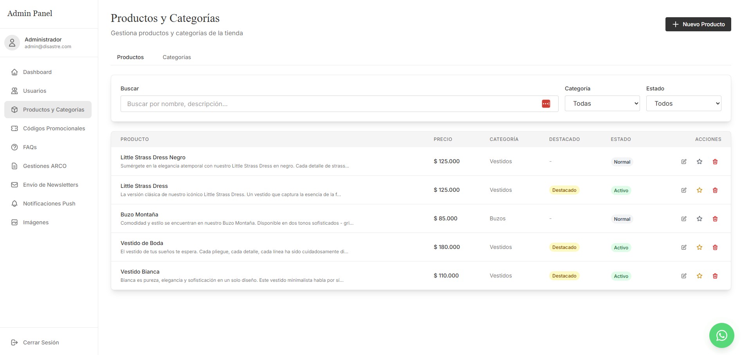Image resolution: width=741 pixels, height=355 pixels.
Task: Edit the Little Strass Dress row at $ 125.000 Destacado
Action: coord(684,190)
